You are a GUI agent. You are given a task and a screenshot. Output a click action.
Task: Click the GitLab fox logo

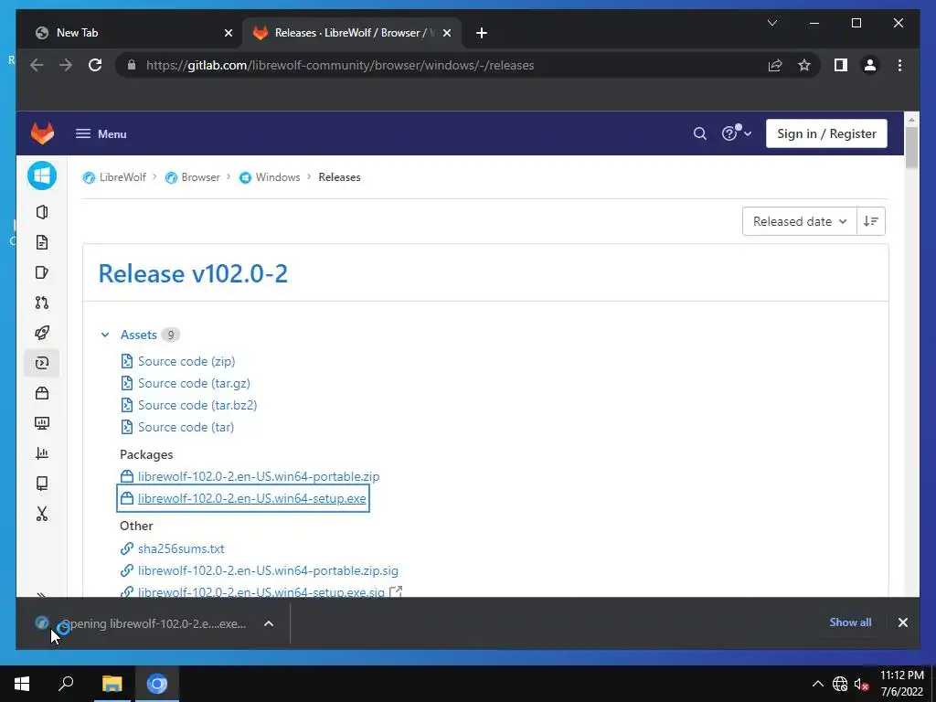tap(42, 133)
